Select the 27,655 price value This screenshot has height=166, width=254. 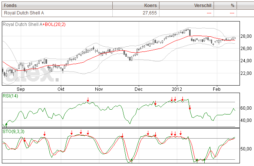(150, 13)
